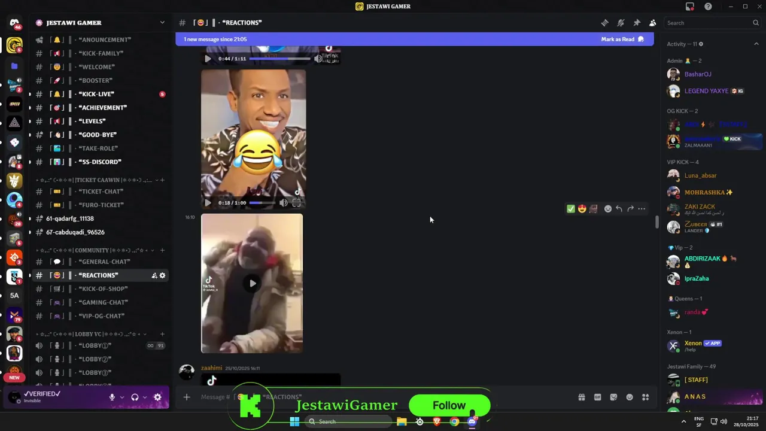
Task: Add reaction to hovered message
Action: click(608, 209)
